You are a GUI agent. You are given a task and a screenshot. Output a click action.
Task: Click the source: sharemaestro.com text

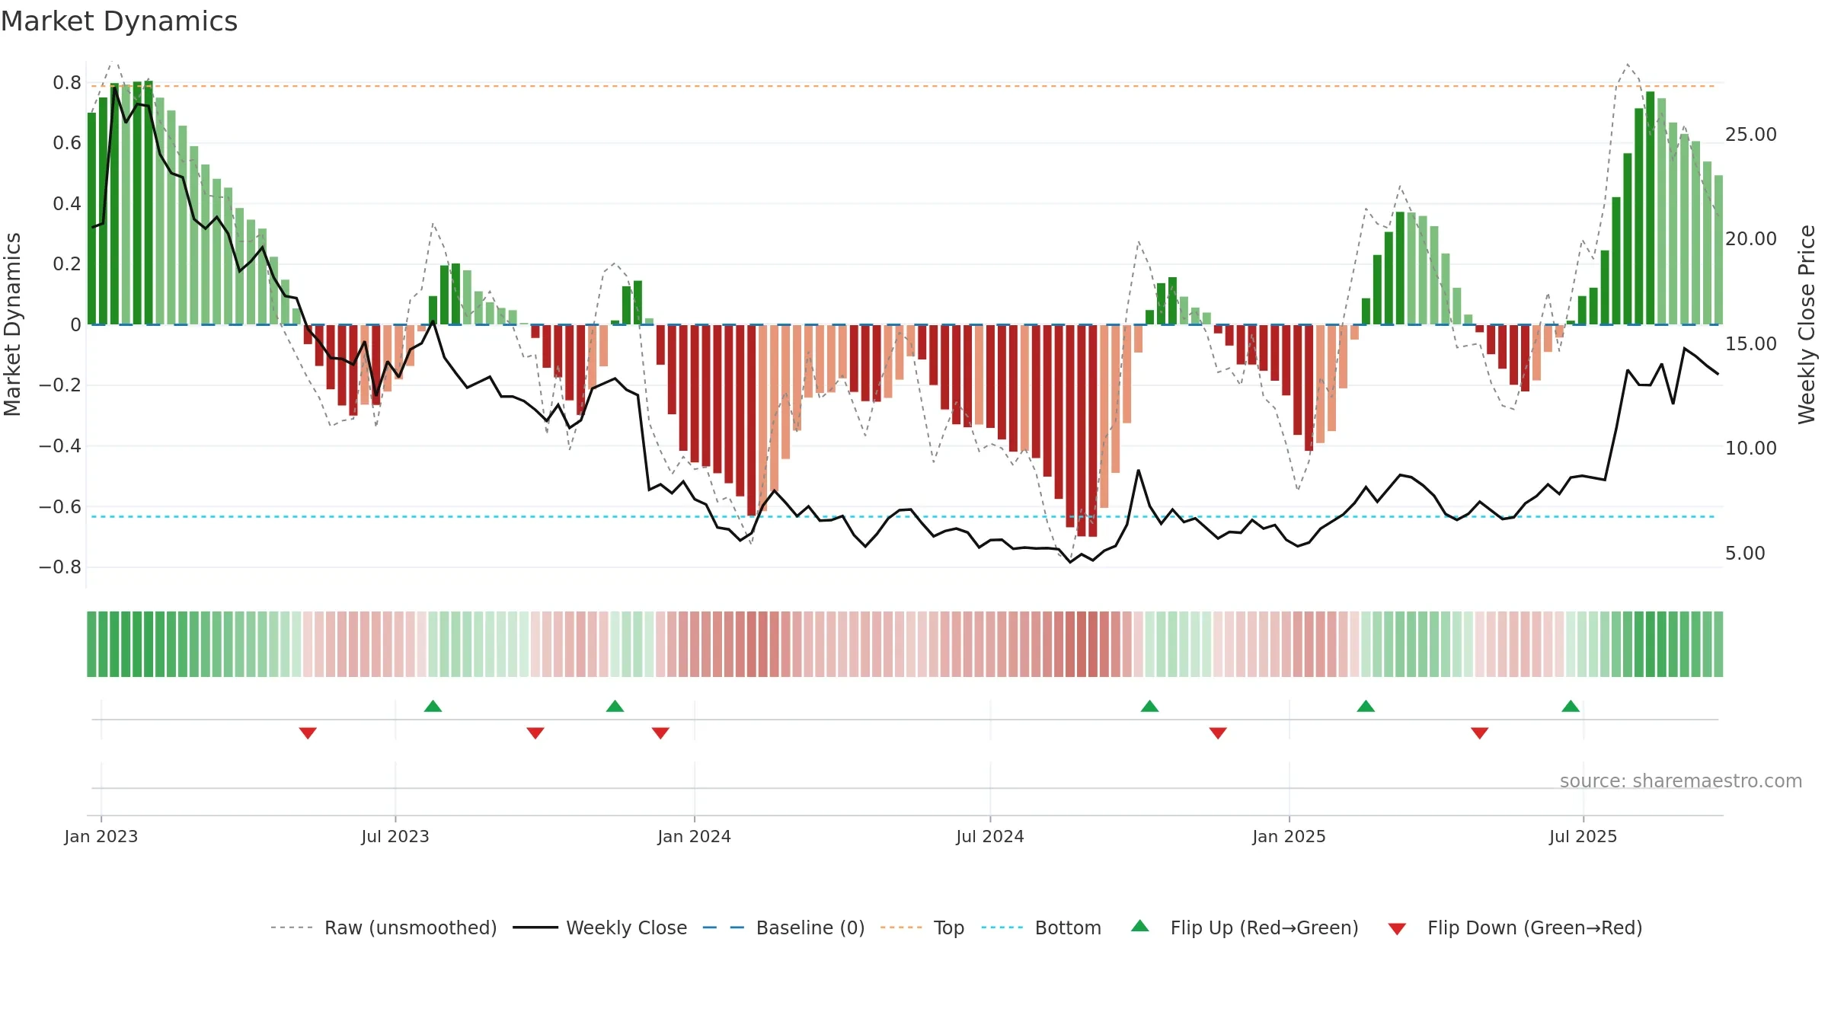tap(1681, 781)
